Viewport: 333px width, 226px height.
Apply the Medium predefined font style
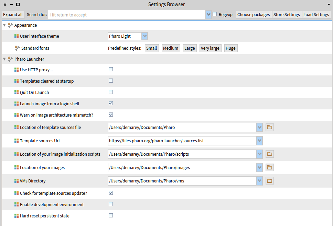[x=171, y=48]
